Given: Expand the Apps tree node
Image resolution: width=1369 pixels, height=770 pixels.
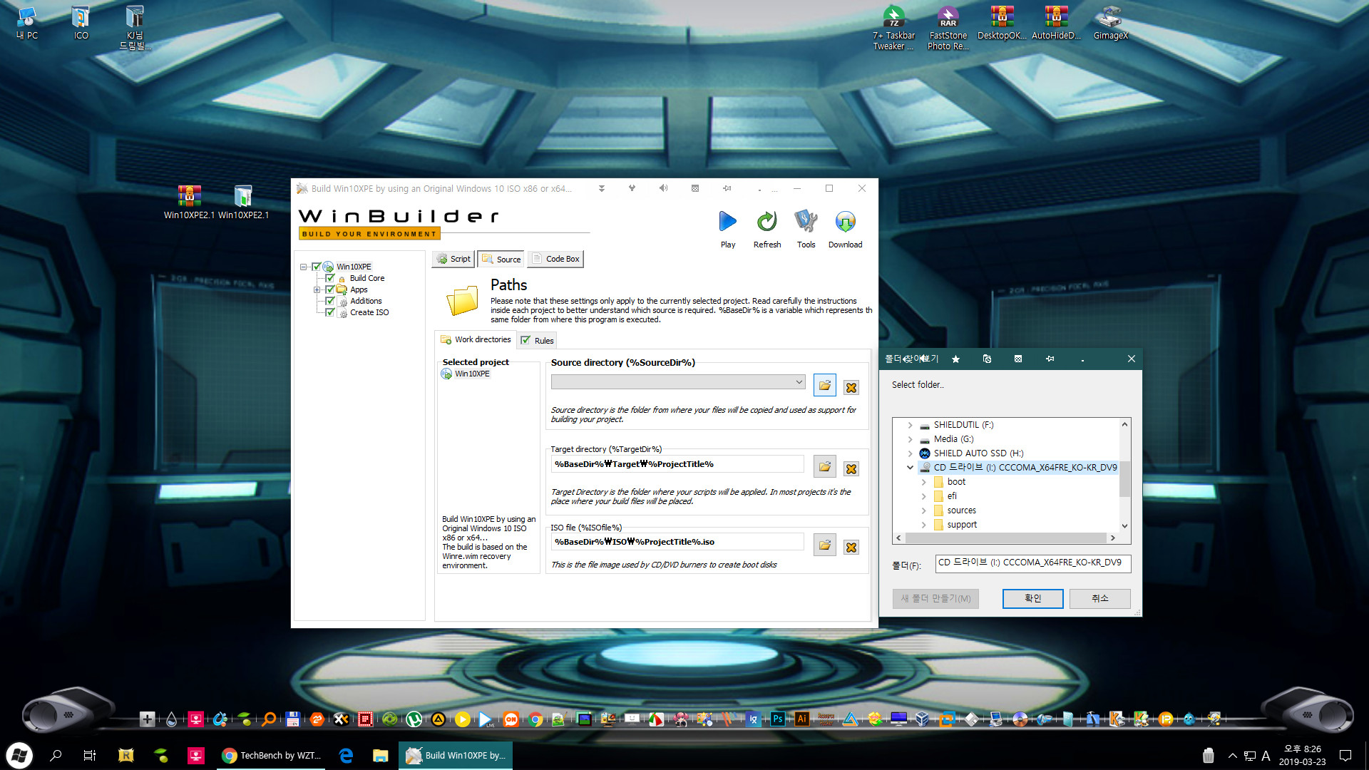Looking at the screenshot, I should pyautogui.click(x=317, y=289).
